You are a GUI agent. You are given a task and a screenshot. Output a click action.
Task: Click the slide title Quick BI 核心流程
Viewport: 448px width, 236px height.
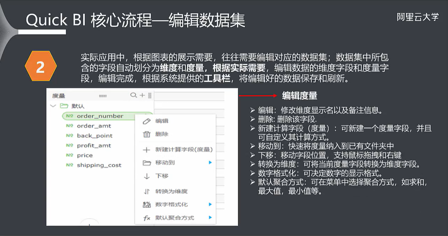[x=88, y=20]
